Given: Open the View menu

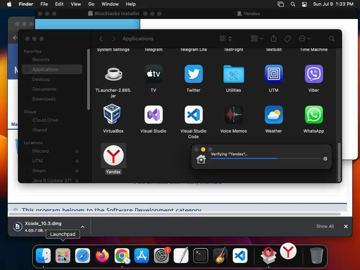Looking at the screenshot, I should (x=76, y=4).
